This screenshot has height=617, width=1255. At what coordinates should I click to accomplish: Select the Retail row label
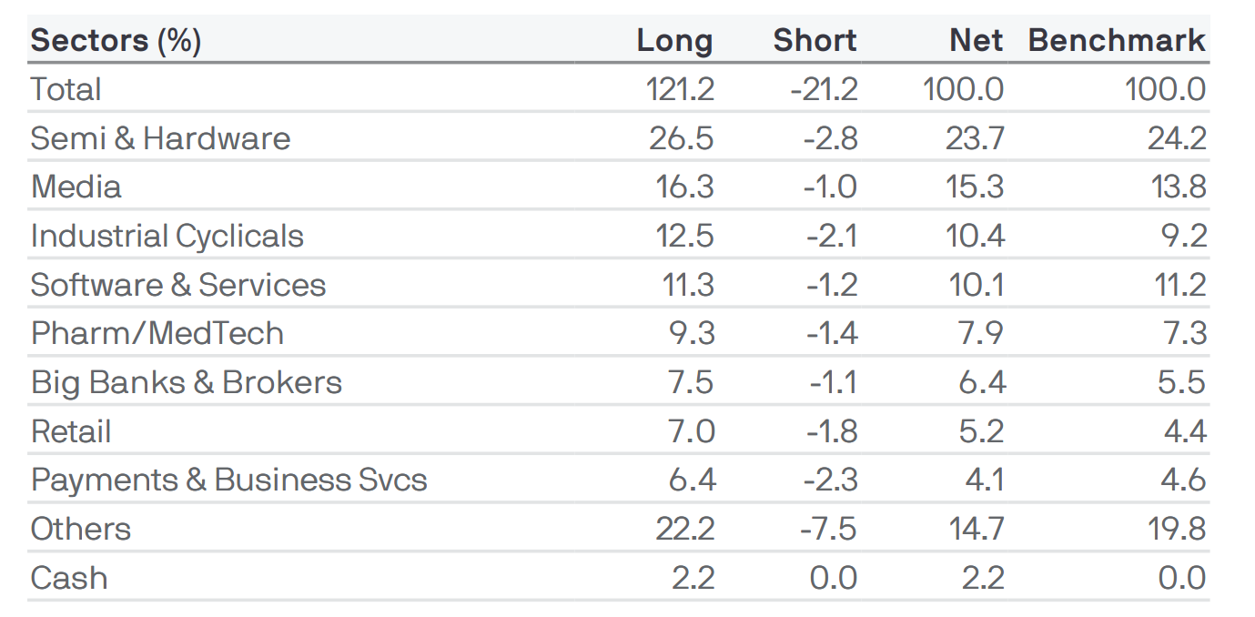tap(71, 430)
